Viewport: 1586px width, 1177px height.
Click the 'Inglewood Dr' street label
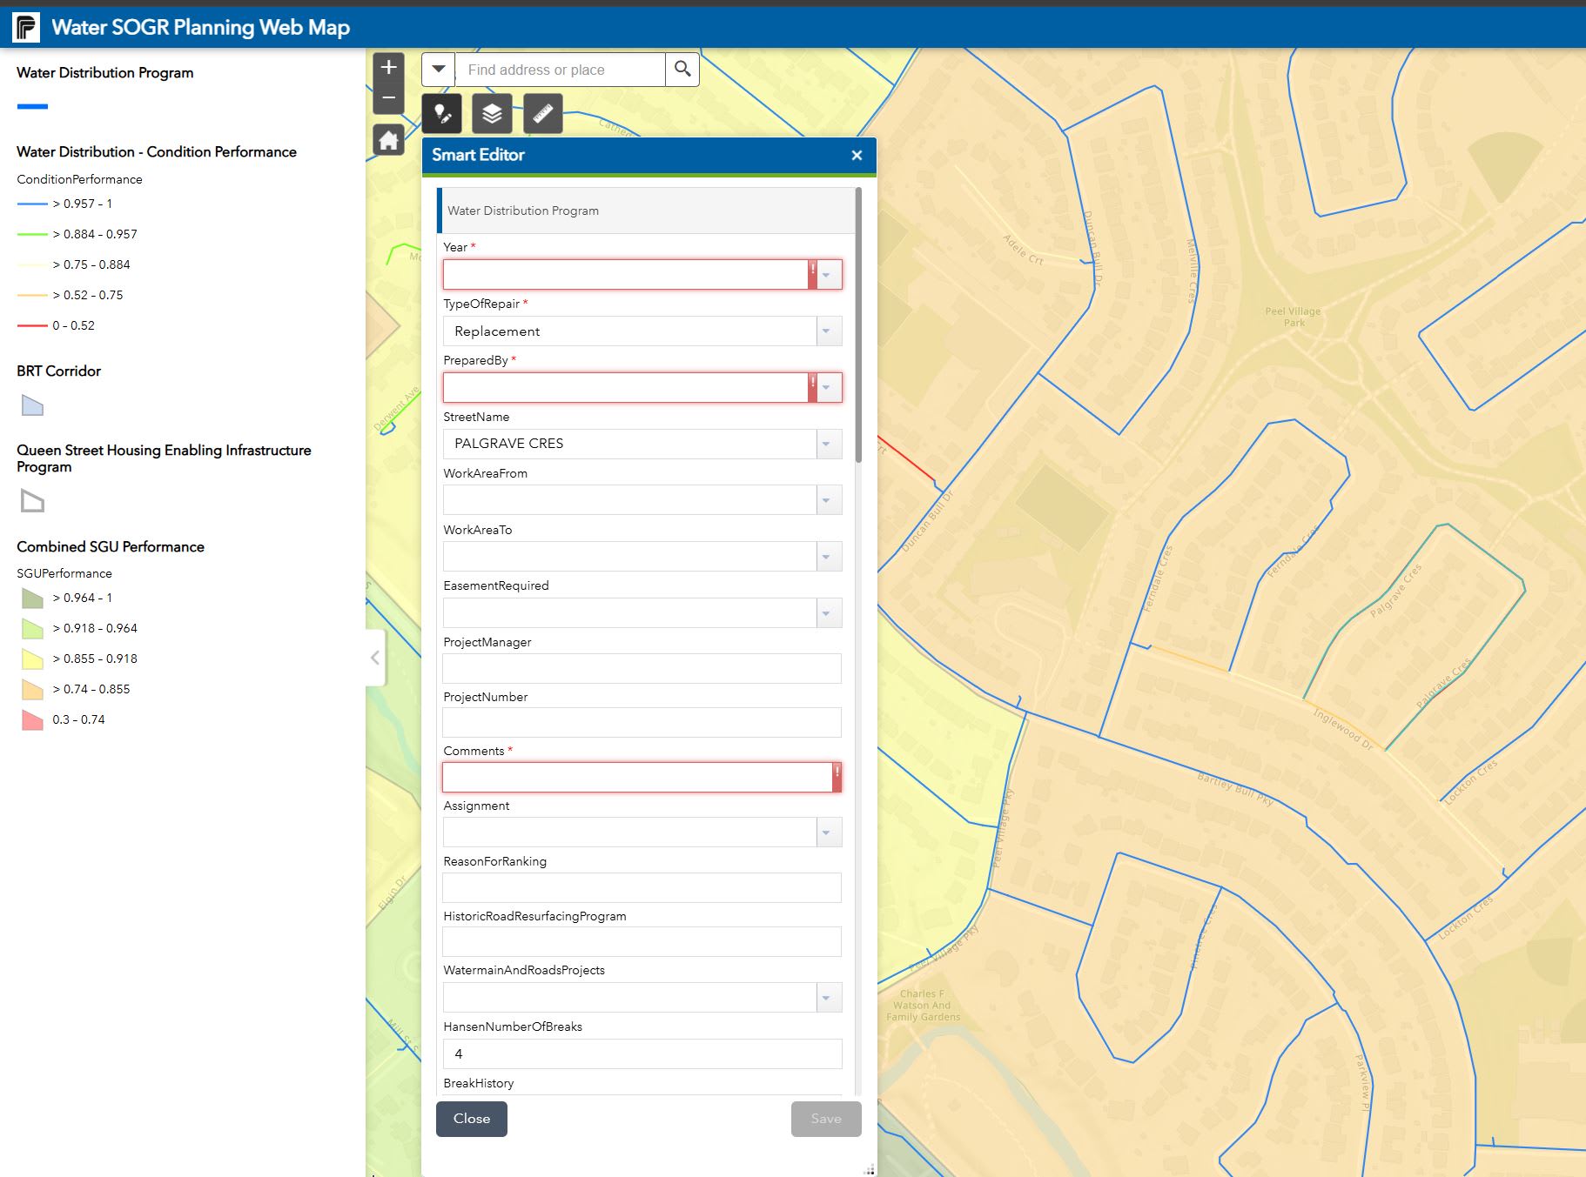tap(1343, 730)
